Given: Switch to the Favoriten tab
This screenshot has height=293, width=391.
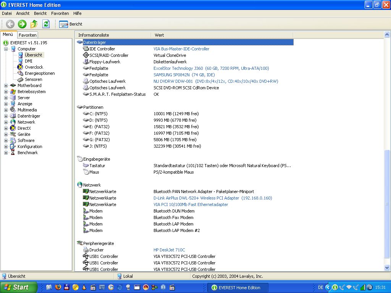Looking at the screenshot, I should point(27,35).
